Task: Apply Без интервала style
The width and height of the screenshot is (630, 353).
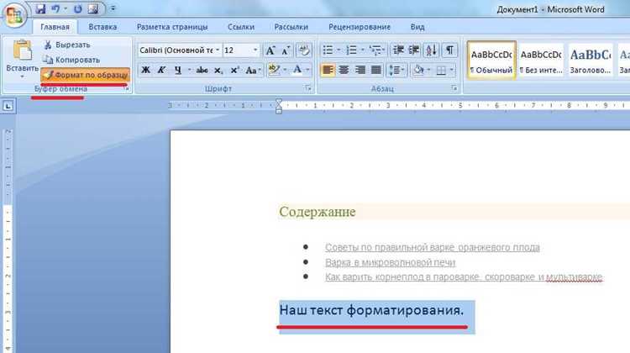Action: pyautogui.click(x=541, y=61)
